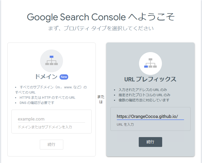This screenshot has height=163, width=202.
Task: Click the bullet 複数の確認方法に対応しています
Action: [x=144, y=100]
